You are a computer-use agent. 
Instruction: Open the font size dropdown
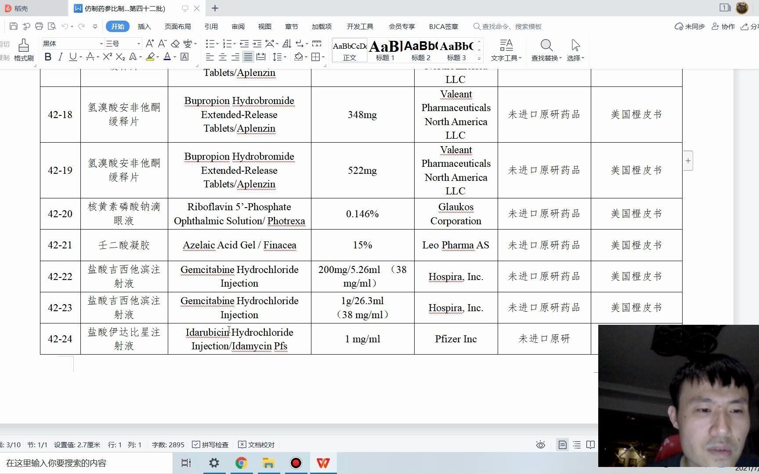(x=139, y=43)
